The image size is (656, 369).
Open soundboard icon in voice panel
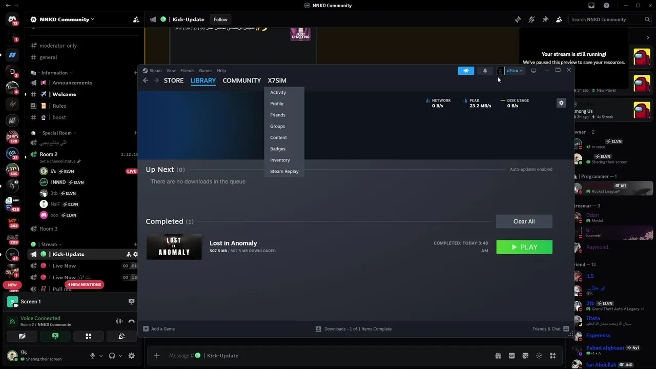(x=121, y=336)
